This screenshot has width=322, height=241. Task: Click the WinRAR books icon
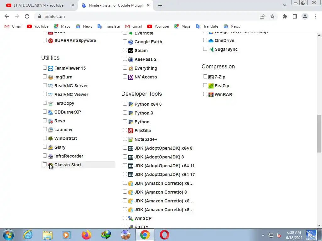[211, 95]
